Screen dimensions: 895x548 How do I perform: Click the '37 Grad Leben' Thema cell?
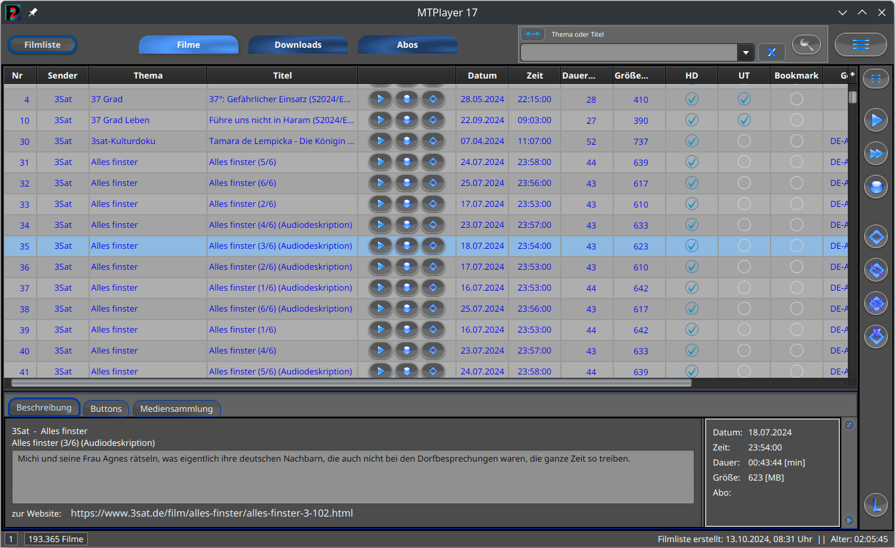point(148,120)
